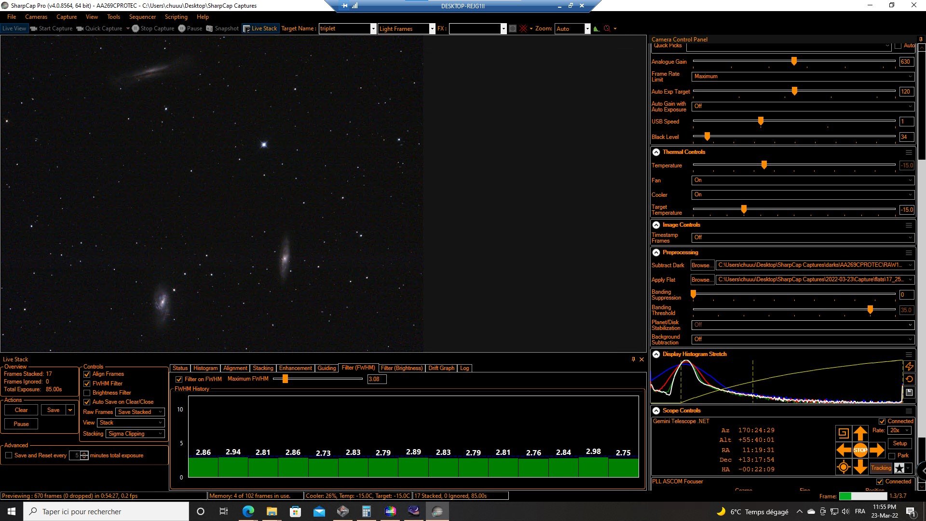Screen dimensions: 926x521
Task: Open the Stacking Sigma Clipping dropdown
Action: pos(135,434)
